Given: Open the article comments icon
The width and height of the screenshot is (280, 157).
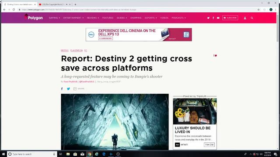Looking at the screenshot, I should click(215, 55).
